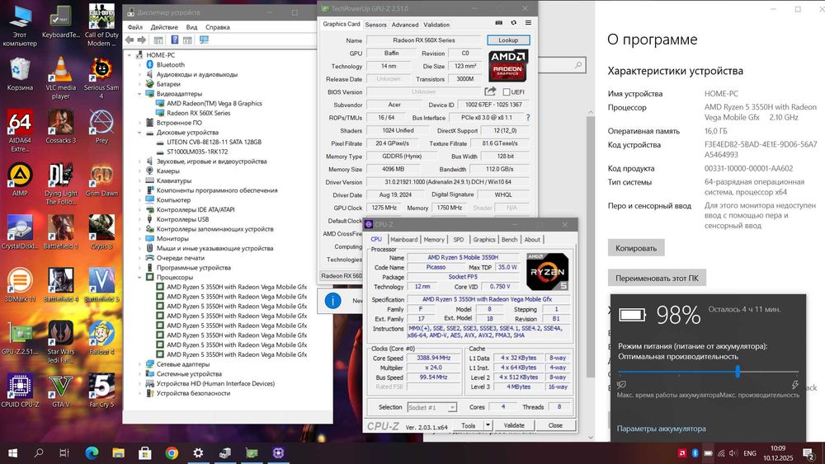Viewport: 825px width, 464px height.
Task: Open the GTA V desktop icon
Action: coord(61,391)
